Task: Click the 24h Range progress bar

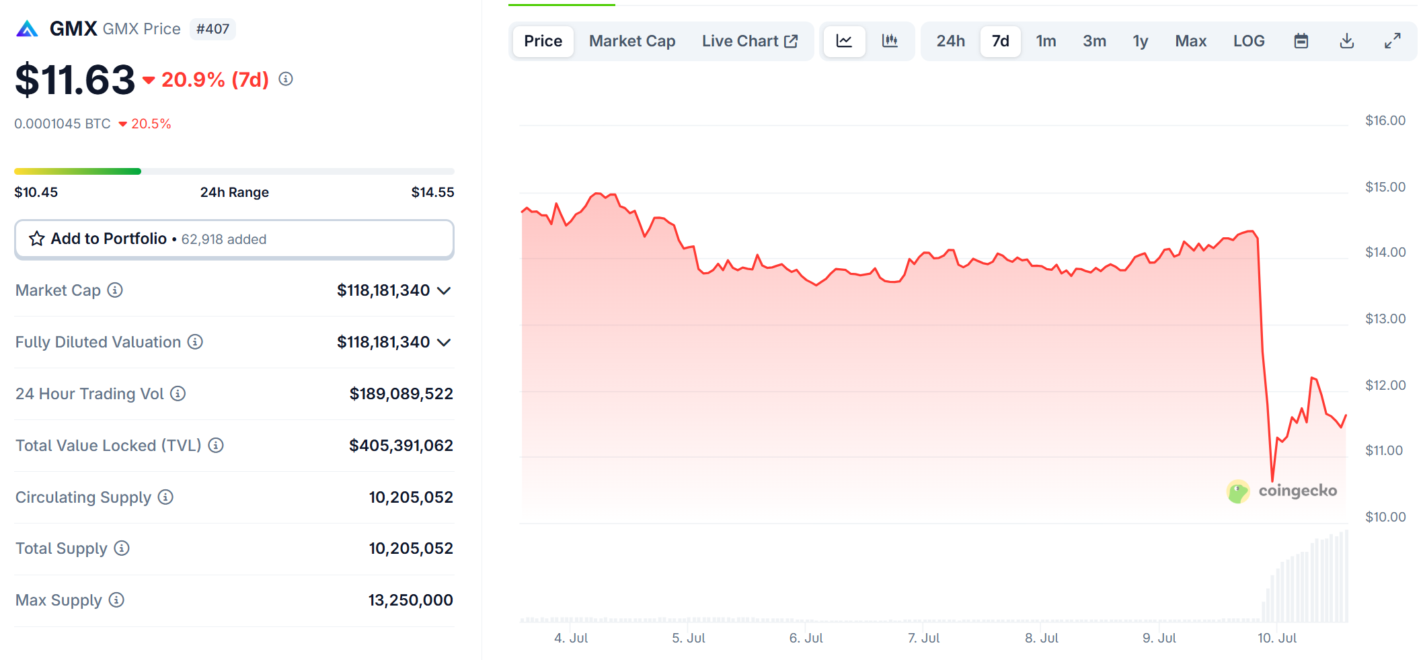Action: [x=234, y=171]
